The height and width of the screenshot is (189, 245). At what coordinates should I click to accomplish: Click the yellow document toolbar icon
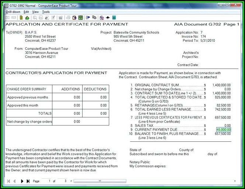[21, 18]
